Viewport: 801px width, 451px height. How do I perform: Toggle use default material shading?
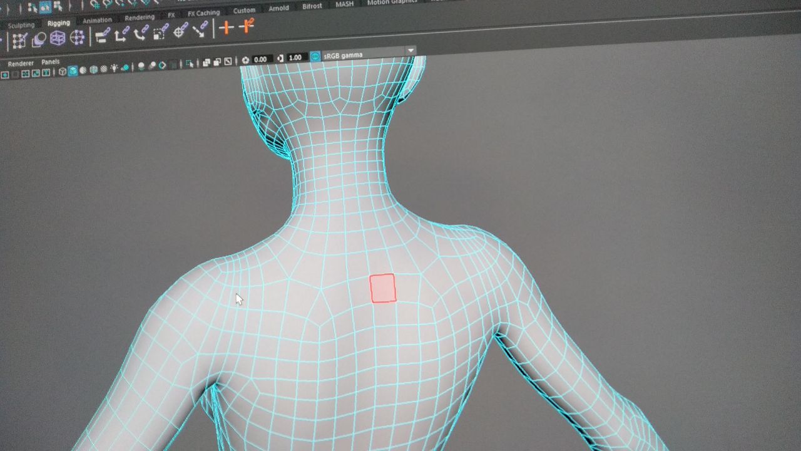coord(83,70)
